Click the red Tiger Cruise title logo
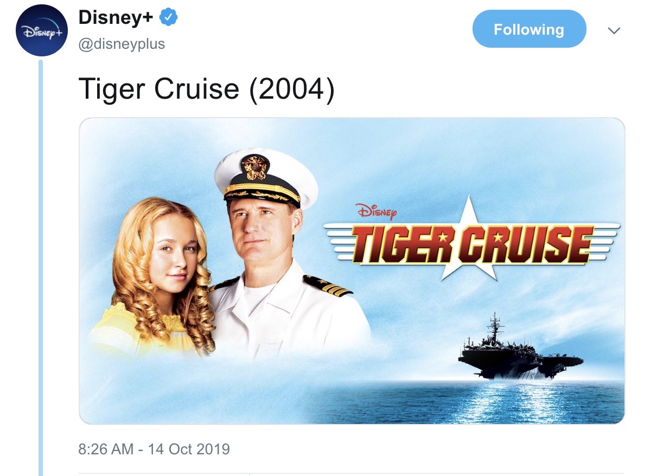Screen dimensions: 657x476 (472, 243)
